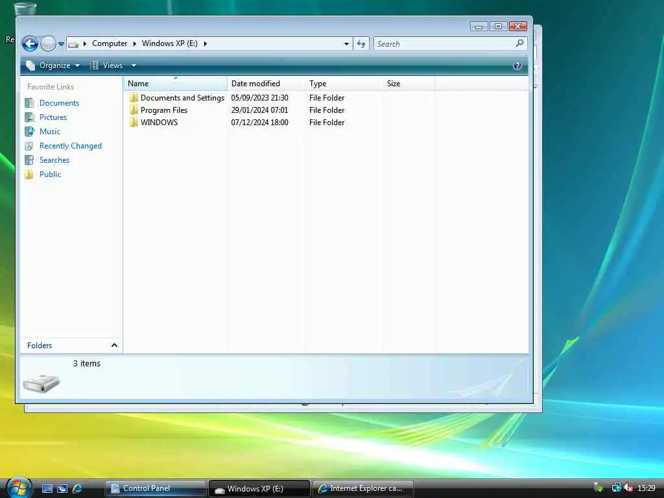Expand the arrow before Computer in breadcrumb
The height and width of the screenshot is (498, 664).
point(85,43)
